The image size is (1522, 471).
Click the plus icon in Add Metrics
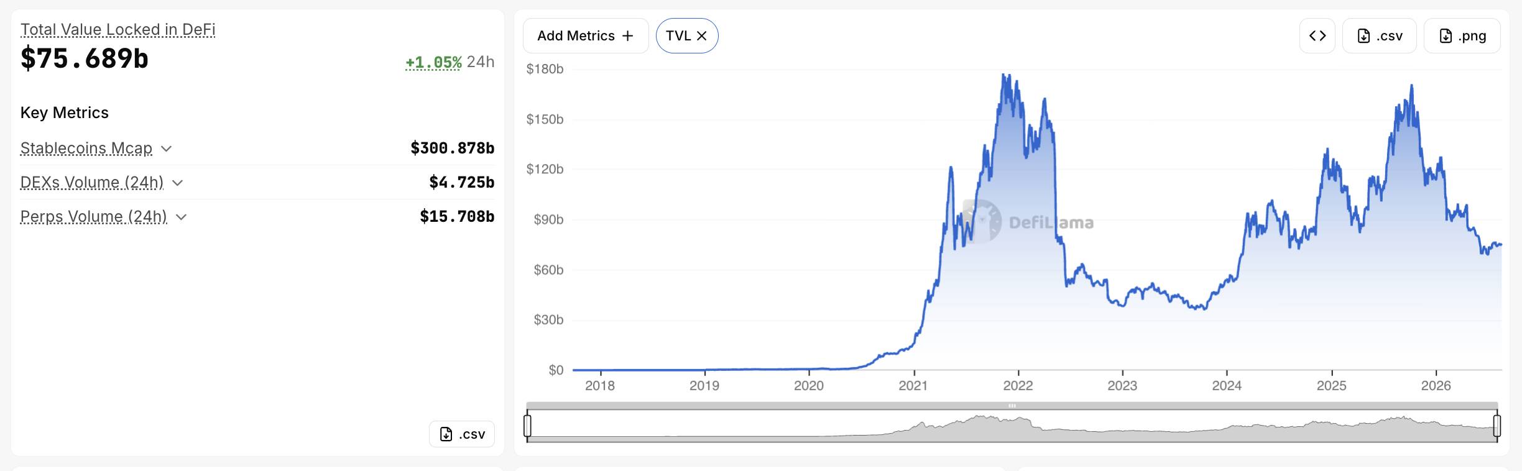[x=628, y=36]
